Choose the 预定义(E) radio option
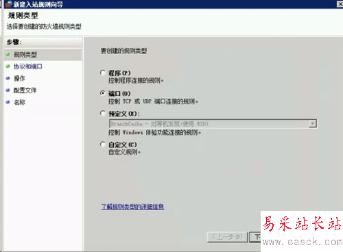The image size is (343, 252). coord(103,113)
